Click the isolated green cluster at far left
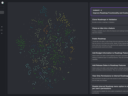Viewport: 128px width, 96px height. pyautogui.click(x=21, y=42)
